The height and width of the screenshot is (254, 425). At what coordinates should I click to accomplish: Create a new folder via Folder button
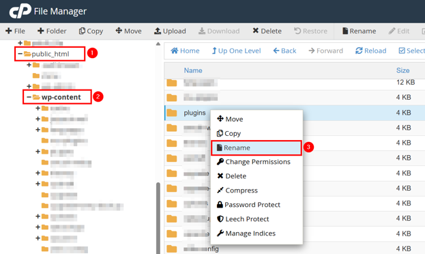pos(52,31)
